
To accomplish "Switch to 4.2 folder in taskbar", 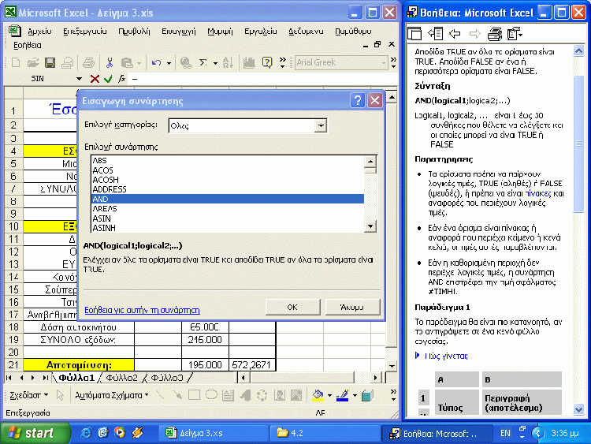I will (325, 433).
